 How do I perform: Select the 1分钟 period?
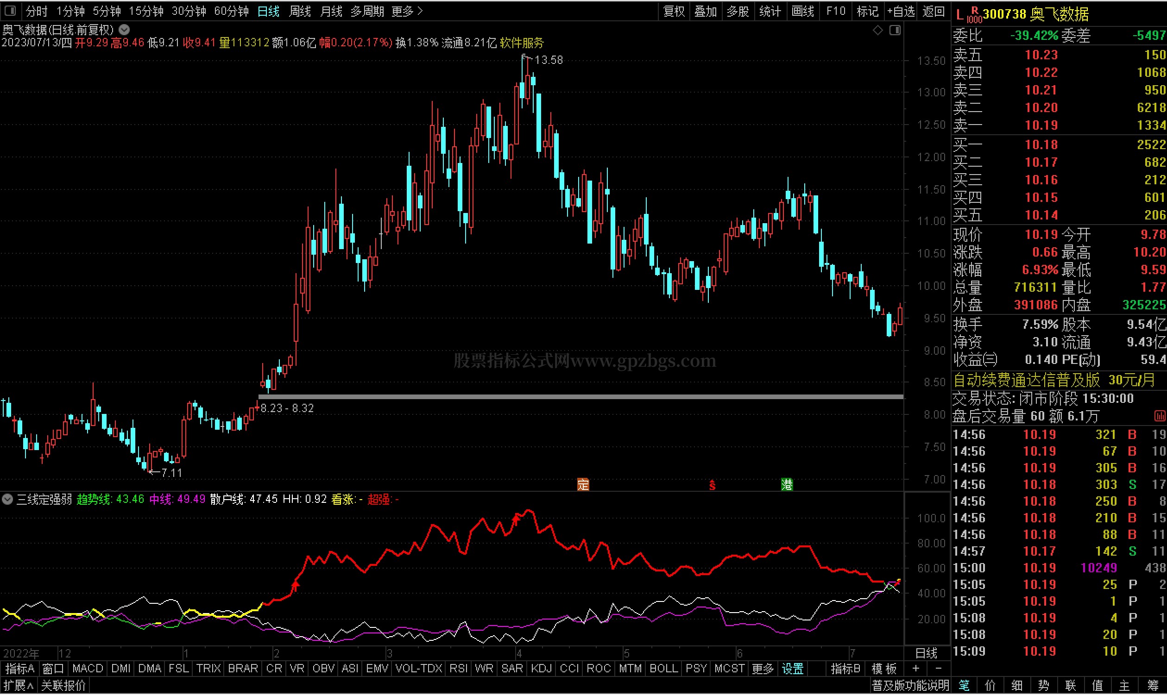[x=70, y=11]
